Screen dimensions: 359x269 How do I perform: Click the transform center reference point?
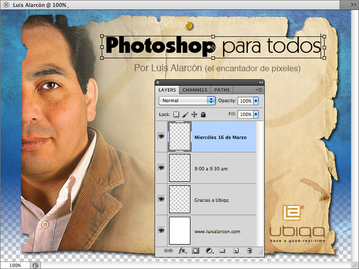pyautogui.click(x=213, y=48)
